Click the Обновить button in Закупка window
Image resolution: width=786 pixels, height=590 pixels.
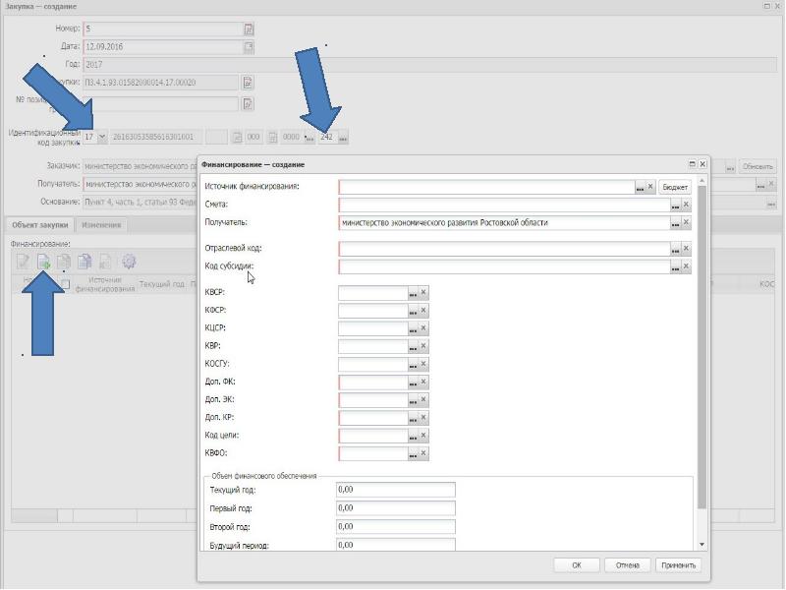point(758,166)
